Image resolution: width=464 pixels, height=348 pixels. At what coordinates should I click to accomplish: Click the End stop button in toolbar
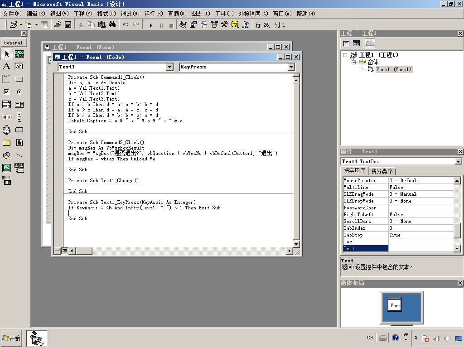pos(171,25)
